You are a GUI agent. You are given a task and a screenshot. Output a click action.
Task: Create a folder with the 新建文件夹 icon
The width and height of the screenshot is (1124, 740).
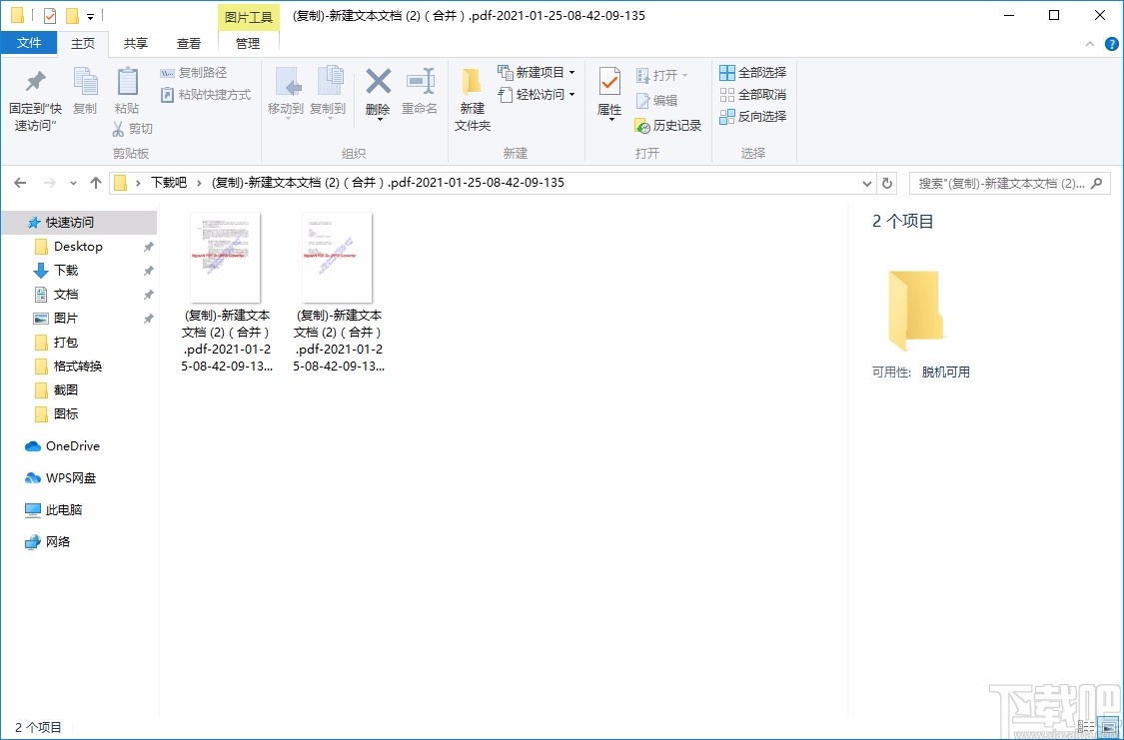(471, 96)
